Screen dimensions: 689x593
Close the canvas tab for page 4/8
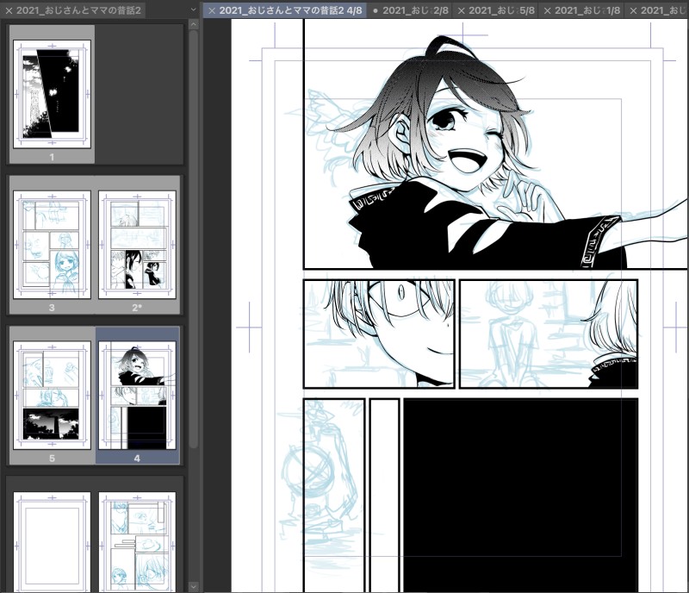point(212,10)
